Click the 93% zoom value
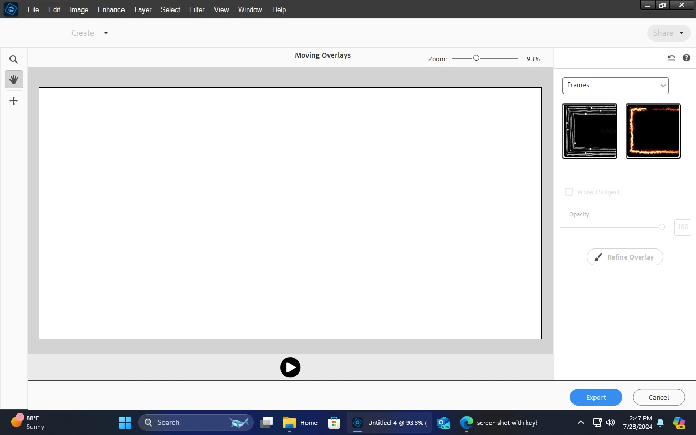The height and width of the screenshot is (435, 696). pyautogui.click(x=533, y=59)
